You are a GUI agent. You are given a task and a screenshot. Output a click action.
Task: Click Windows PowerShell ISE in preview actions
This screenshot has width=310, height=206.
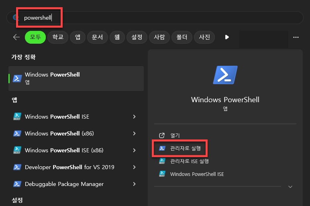(x=197, y=174)
